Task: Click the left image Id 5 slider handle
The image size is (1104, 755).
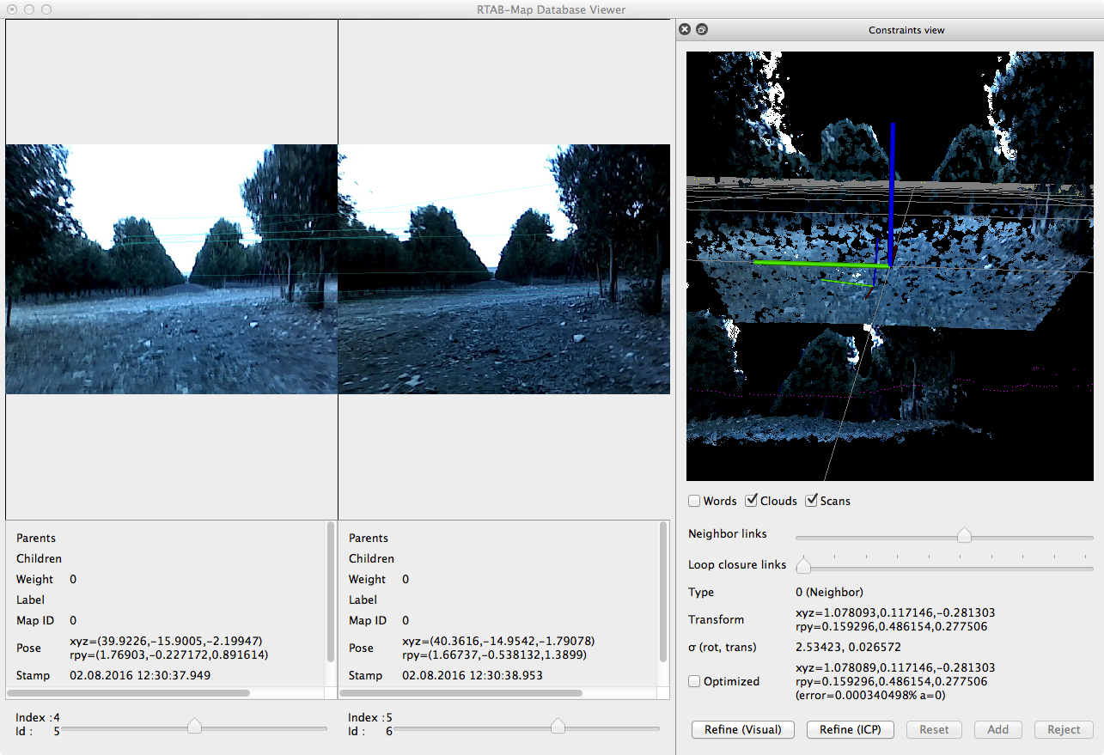Action: point(194,727)
